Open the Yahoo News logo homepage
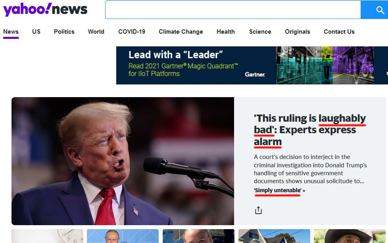This screenshot has width=388, height=243. pos(45,10)
